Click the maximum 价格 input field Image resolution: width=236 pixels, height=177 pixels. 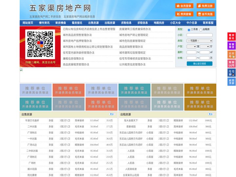205,58
